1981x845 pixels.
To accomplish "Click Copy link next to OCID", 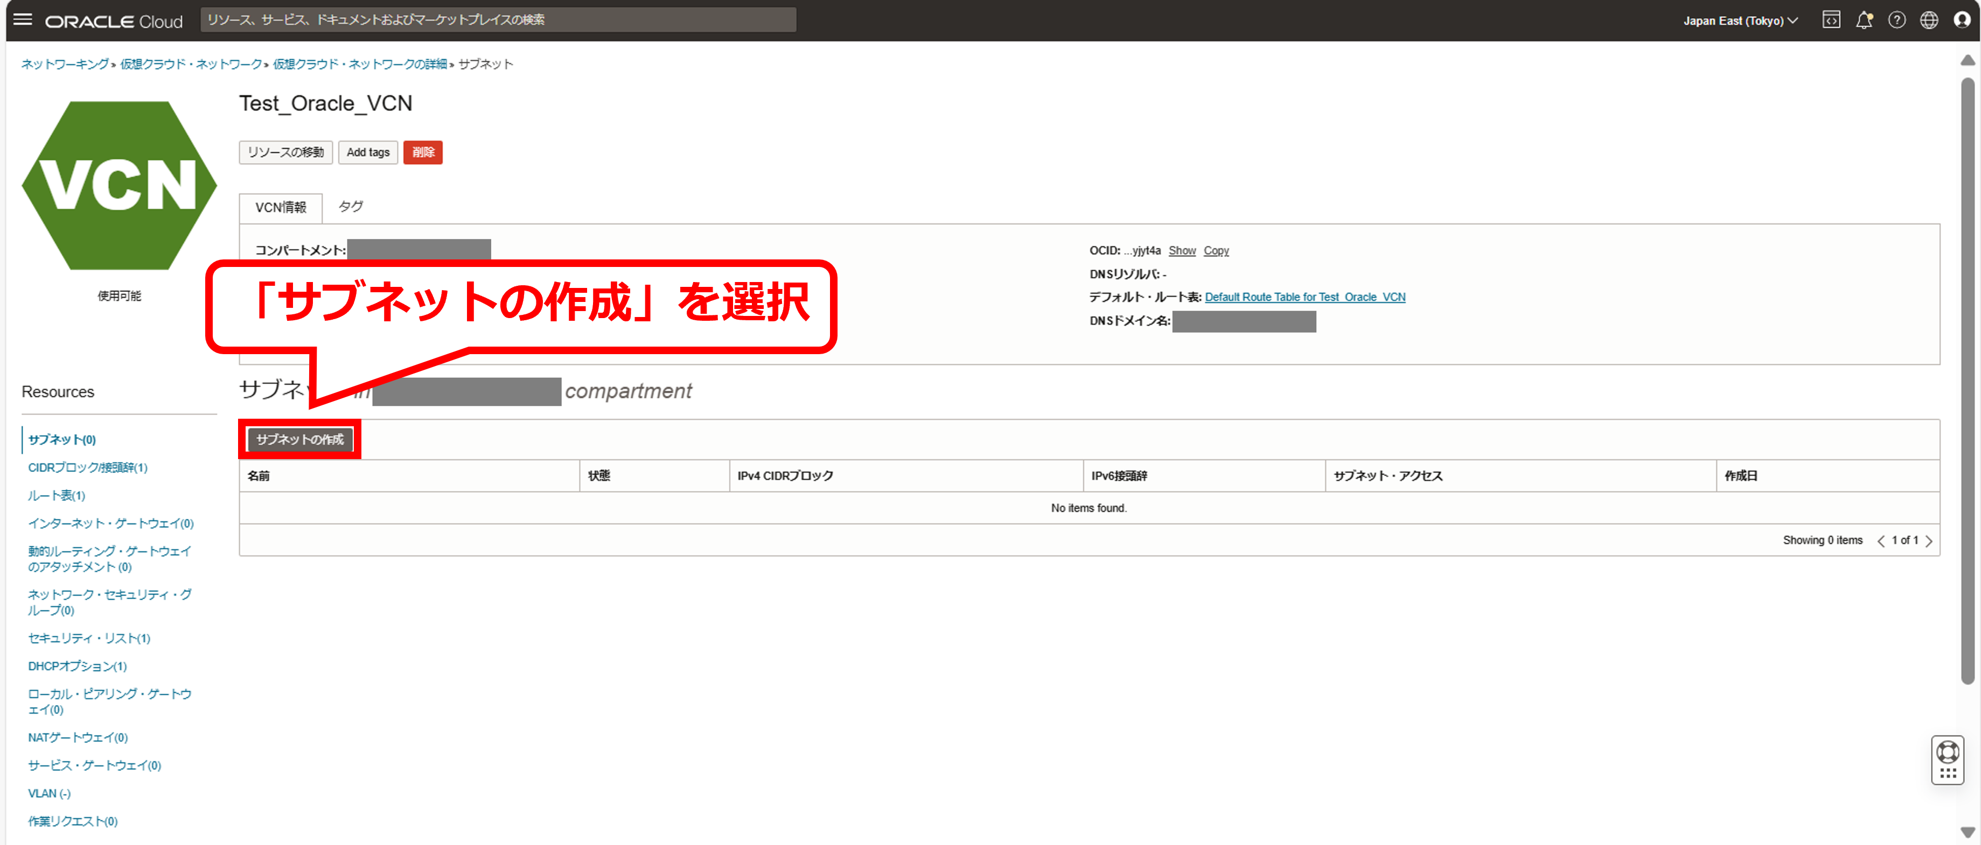I will click(1216, 250).
